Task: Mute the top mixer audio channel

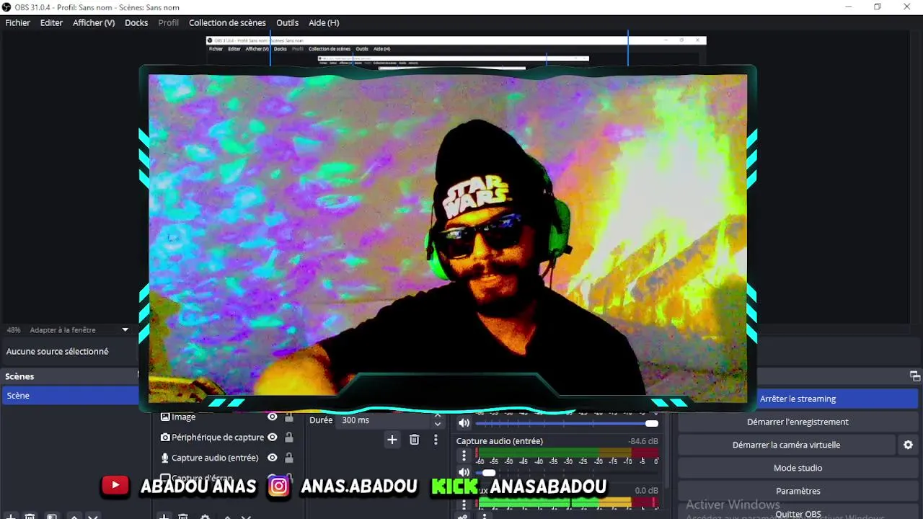Action: click(464, 423)
